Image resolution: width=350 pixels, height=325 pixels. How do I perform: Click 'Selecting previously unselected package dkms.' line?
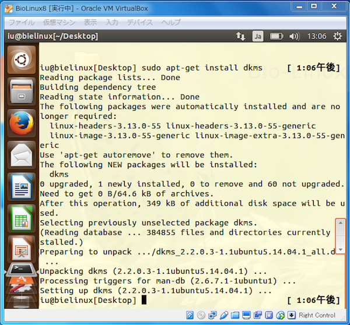(x=148, y=222)
